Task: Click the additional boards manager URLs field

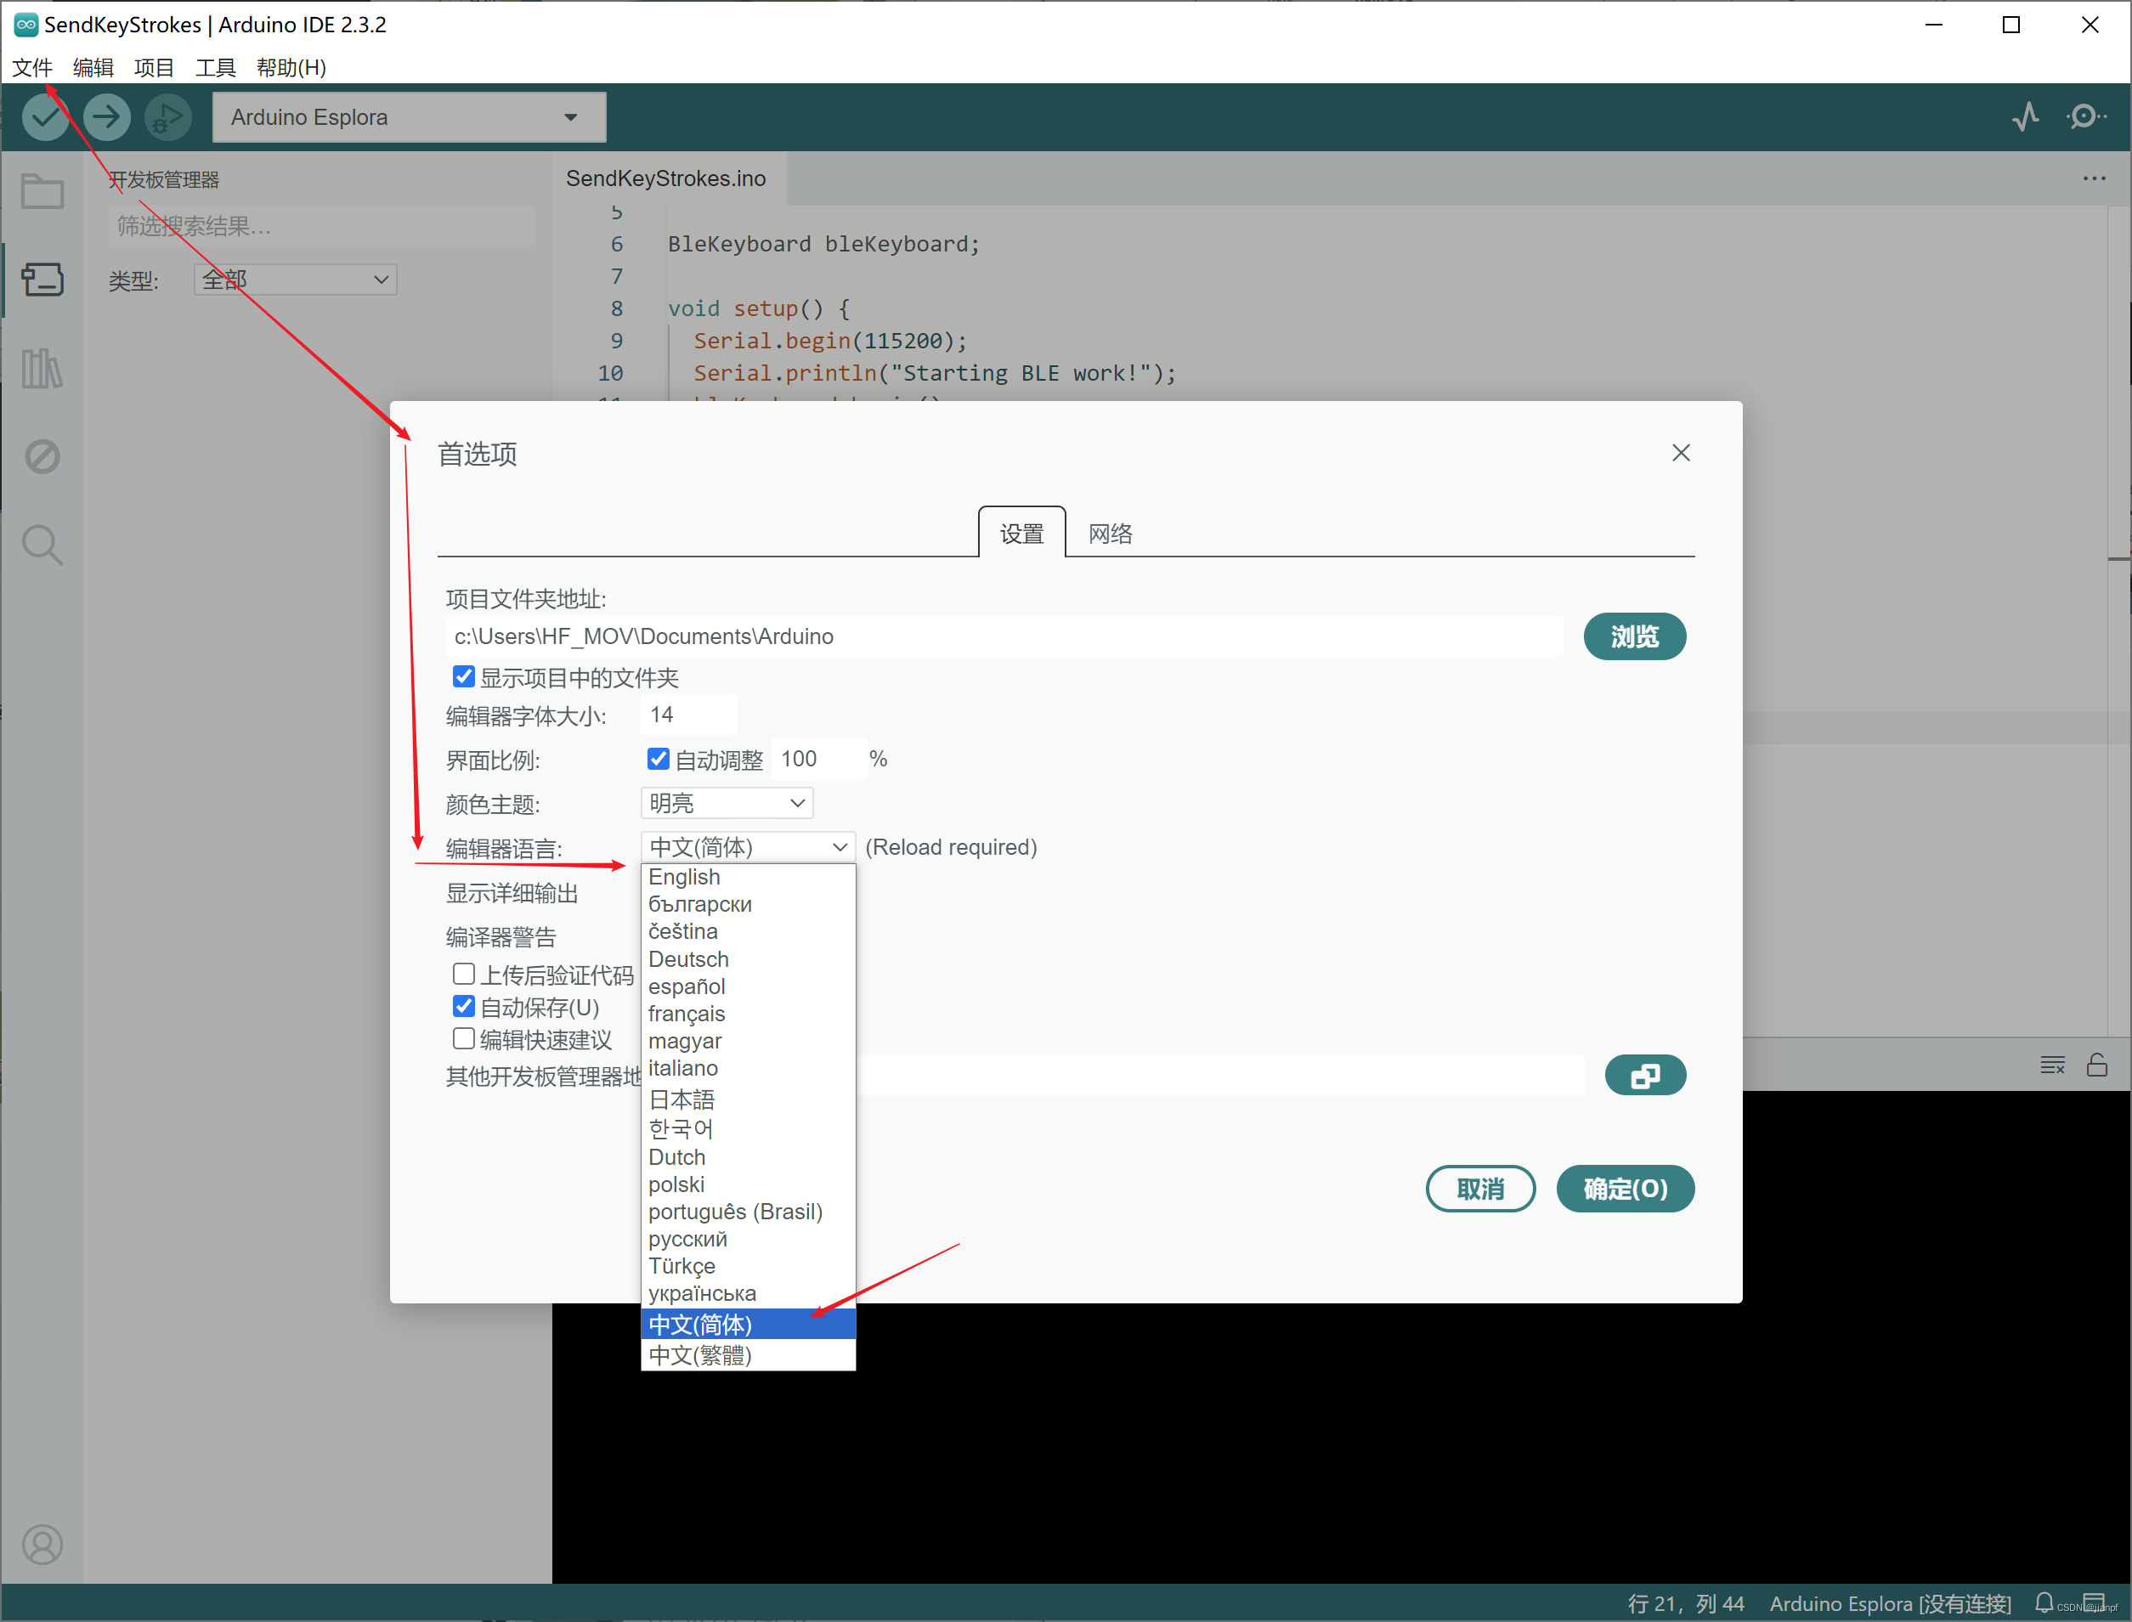Action: click(1219, 1076)
